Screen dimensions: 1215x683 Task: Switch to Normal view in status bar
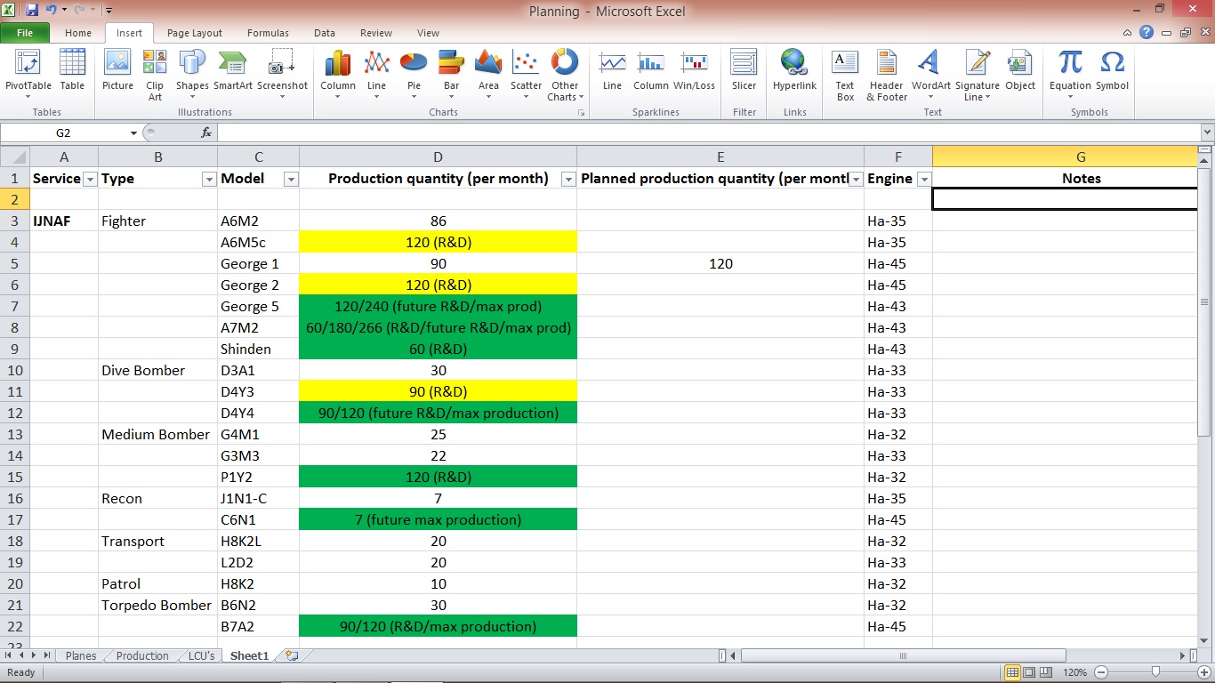[1012, 672]
